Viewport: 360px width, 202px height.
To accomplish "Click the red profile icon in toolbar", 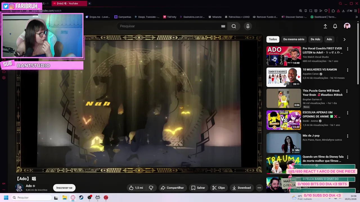I will 338,11.
